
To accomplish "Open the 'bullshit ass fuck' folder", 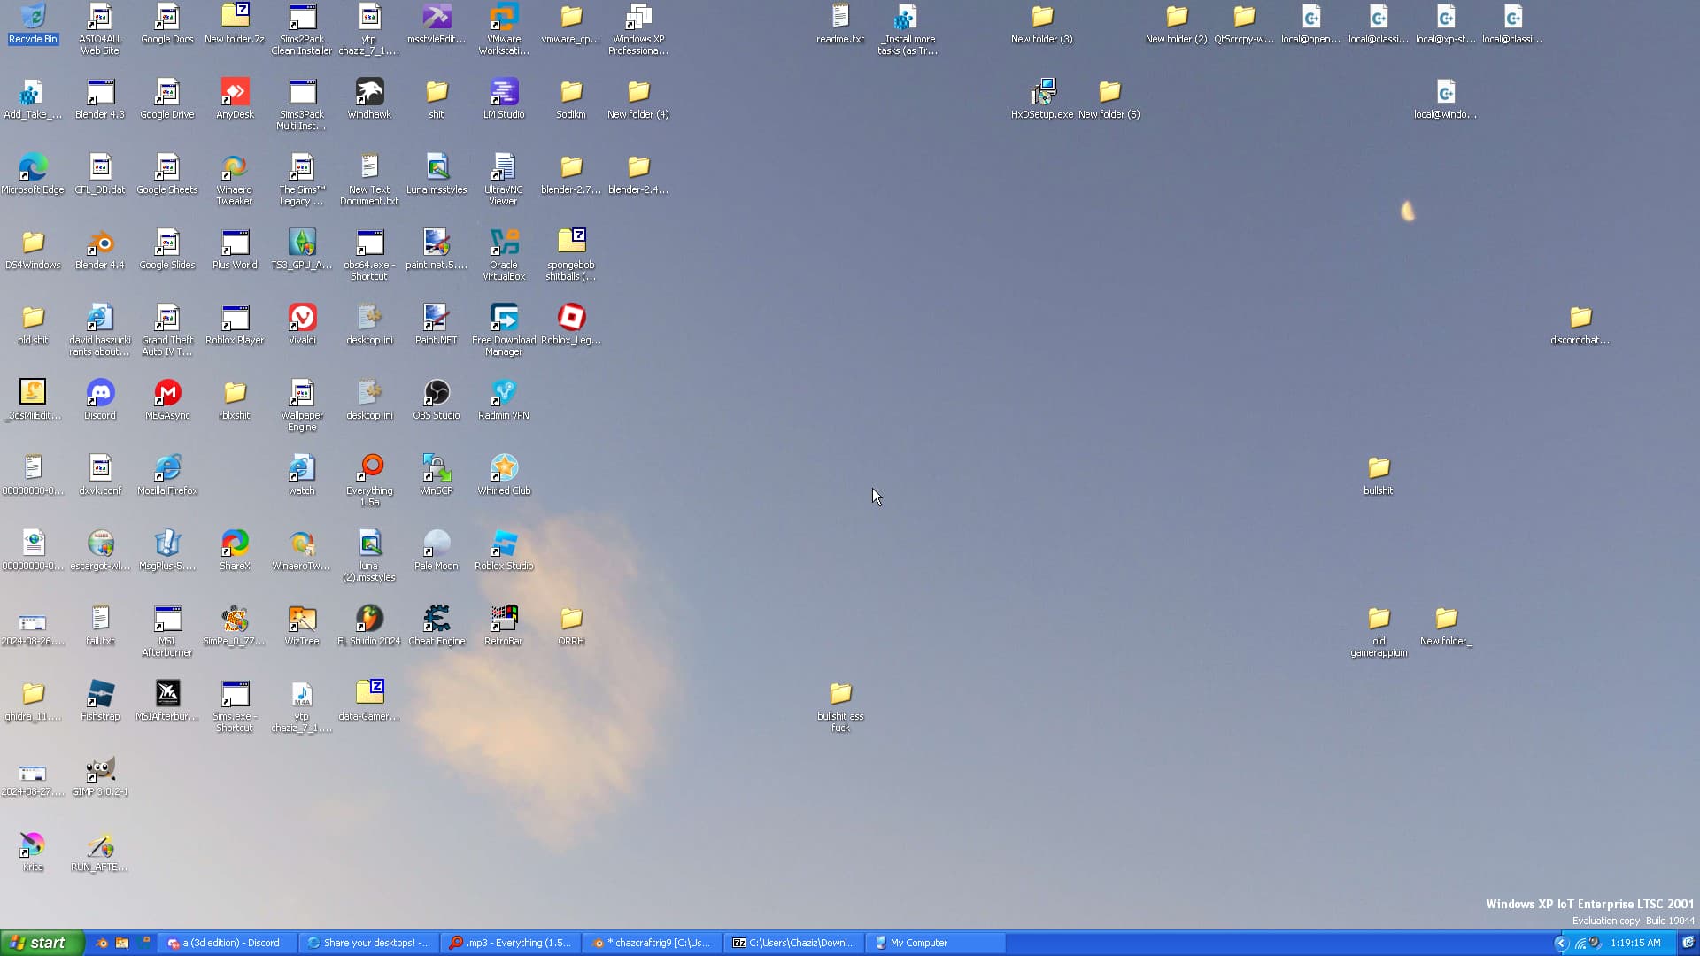I will 840,706.
